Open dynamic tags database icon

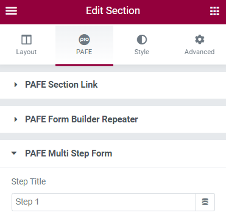205,202
